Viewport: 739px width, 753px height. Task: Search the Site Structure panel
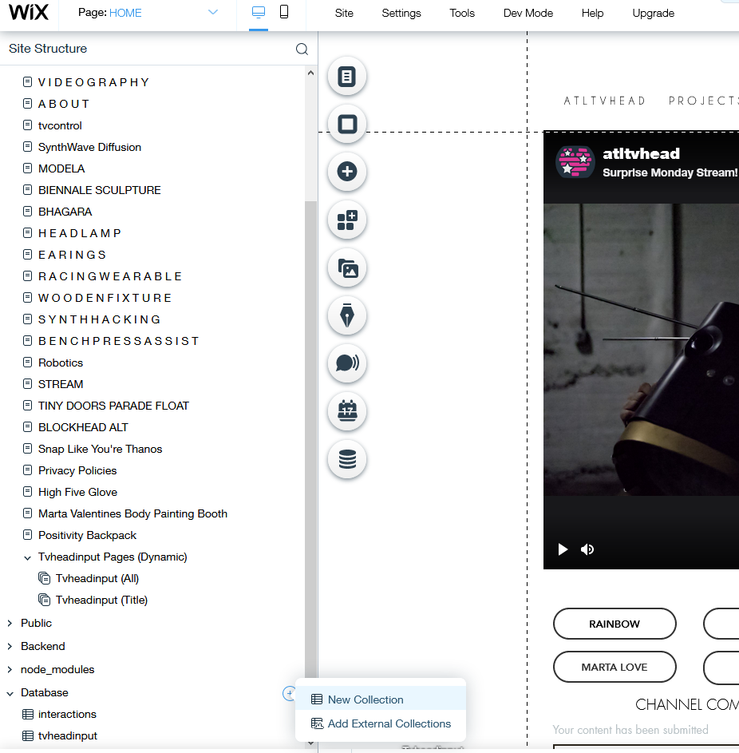click(x=302, y=49)
